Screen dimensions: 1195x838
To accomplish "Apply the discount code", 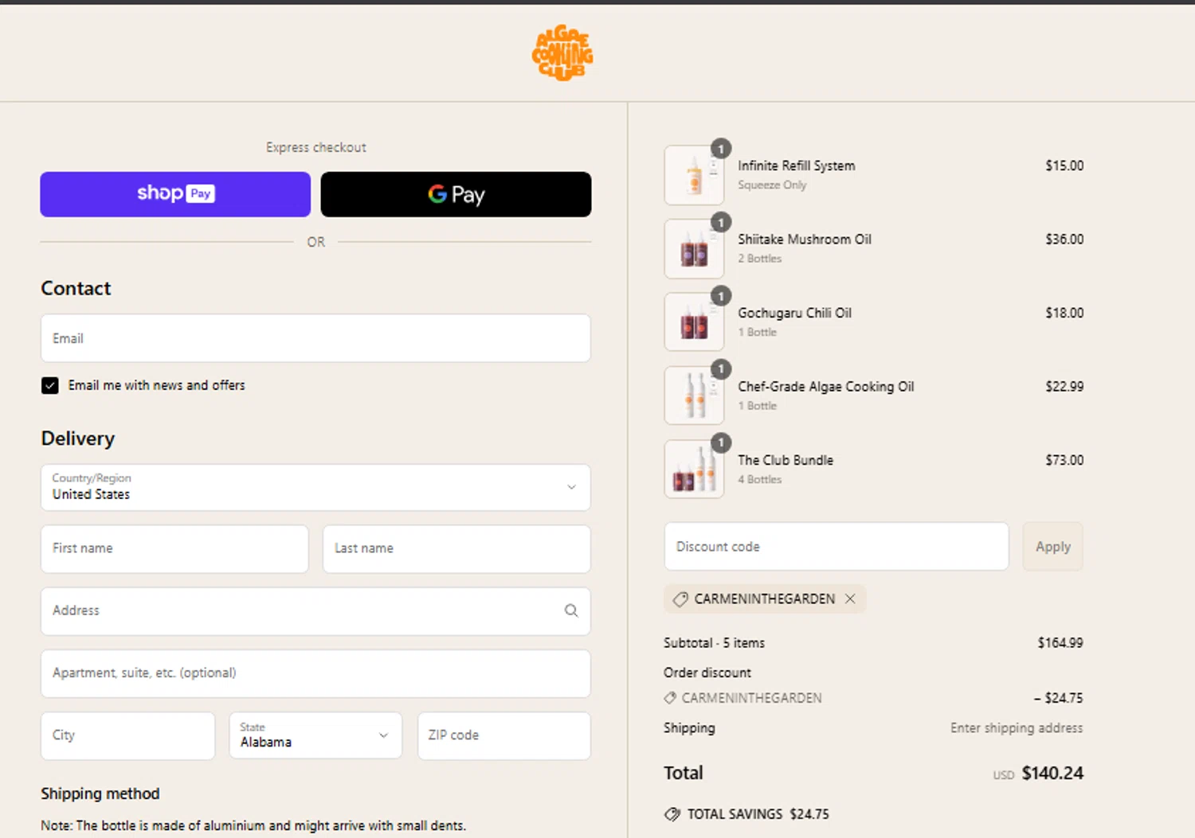I will [x=1052, y=547].
